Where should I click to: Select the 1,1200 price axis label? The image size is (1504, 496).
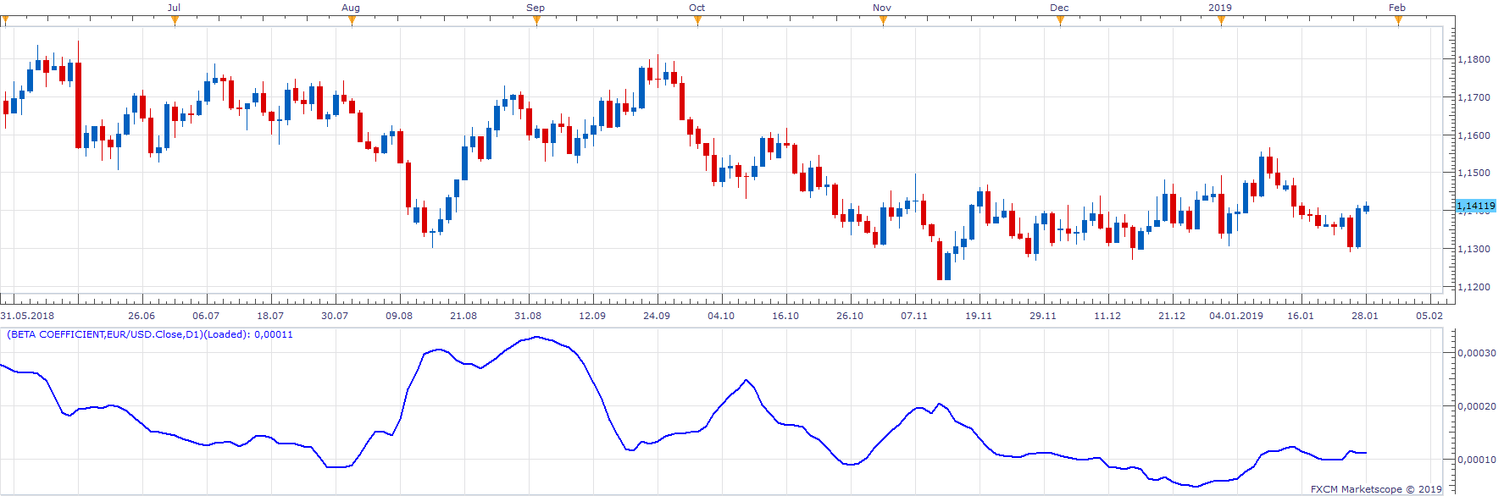click(x=1474, y=287)
